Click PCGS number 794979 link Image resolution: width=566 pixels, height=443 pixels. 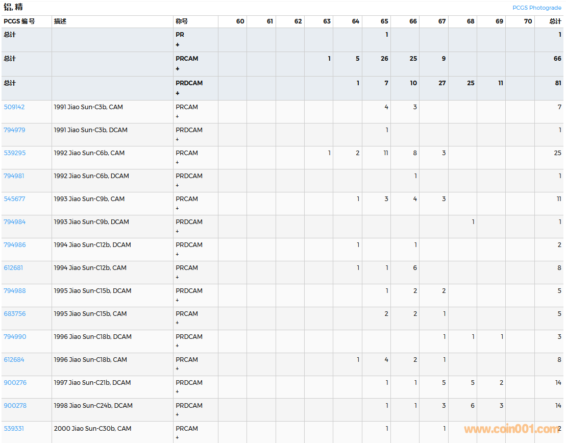click(14, 130)
